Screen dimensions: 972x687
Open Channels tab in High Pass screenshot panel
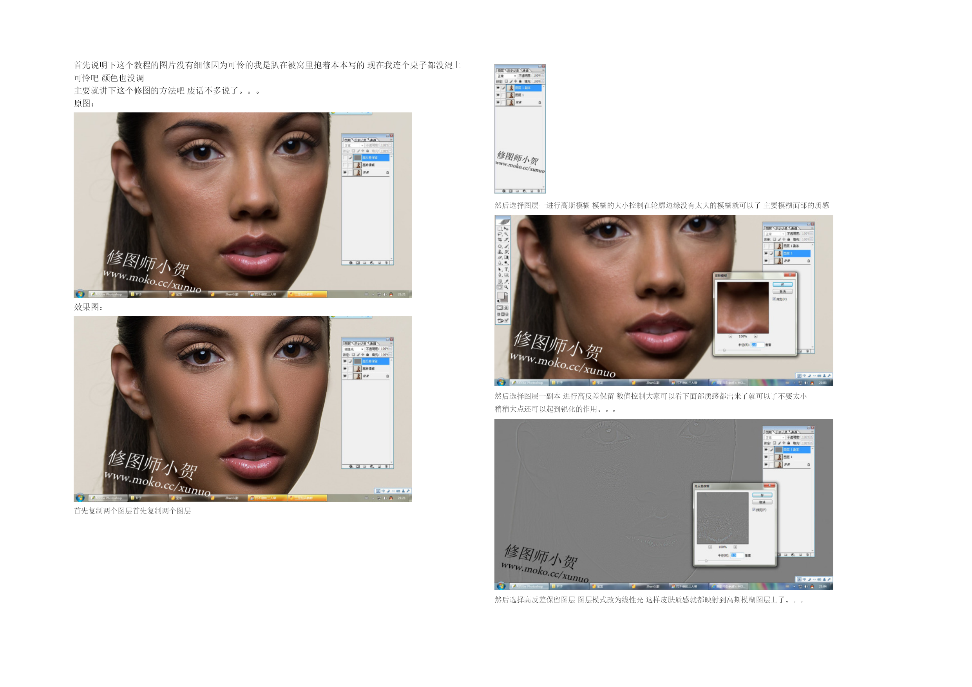pyautogui.click(x=795, y=432)
